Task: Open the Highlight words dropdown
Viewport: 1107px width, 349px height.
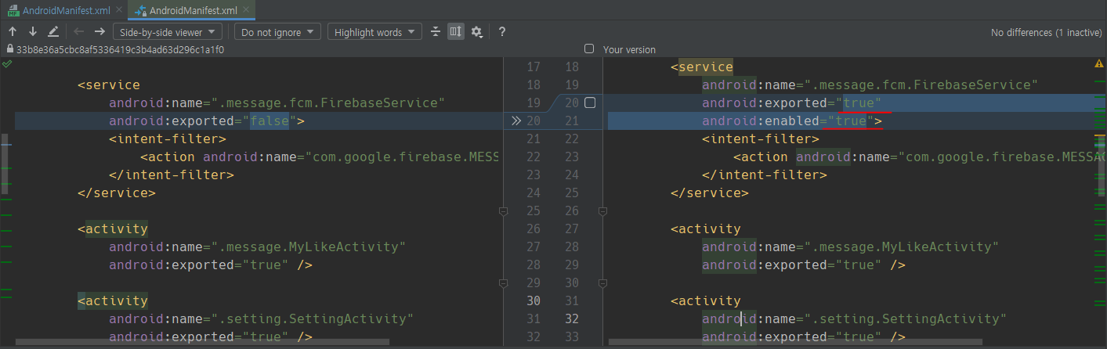Action: pos(376,32)
